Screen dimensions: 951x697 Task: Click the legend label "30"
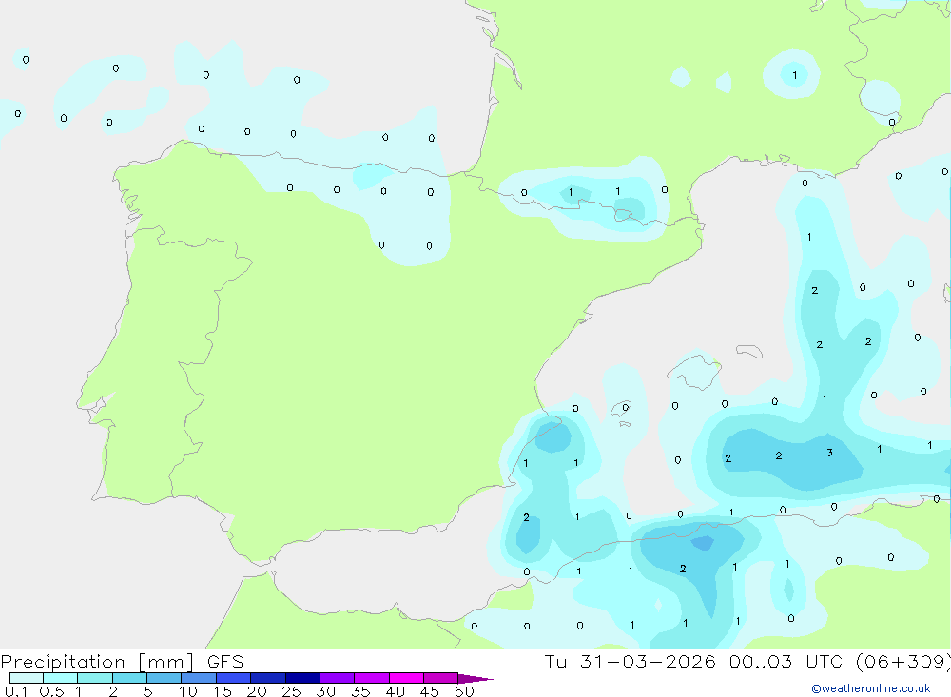[x=325, y=691]
